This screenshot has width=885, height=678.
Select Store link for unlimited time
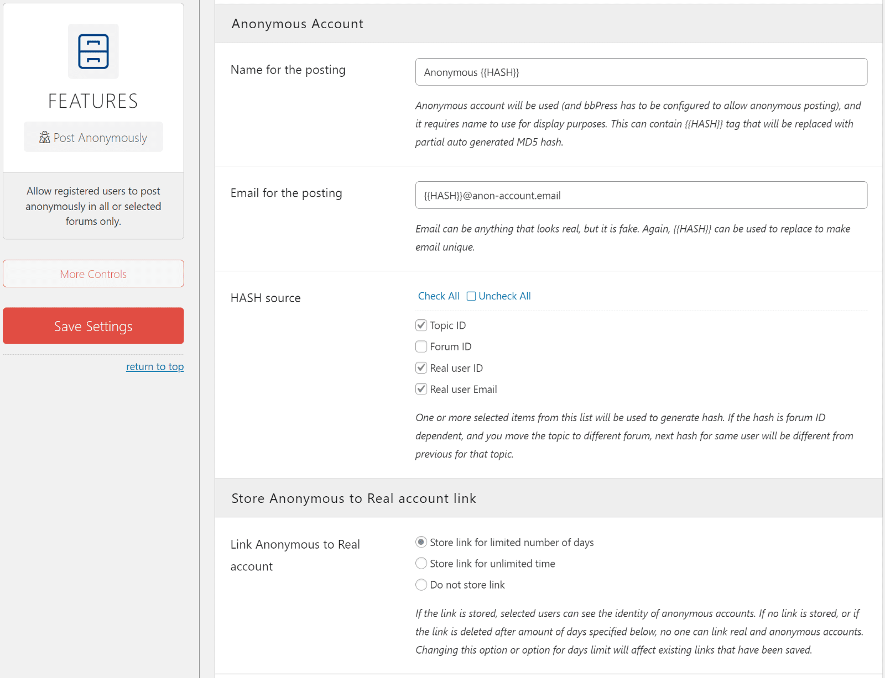pos(421,563)
